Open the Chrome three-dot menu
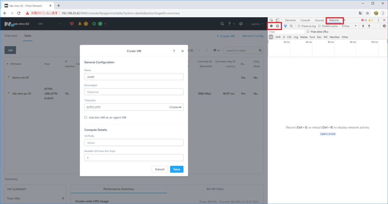 (383, 13)
